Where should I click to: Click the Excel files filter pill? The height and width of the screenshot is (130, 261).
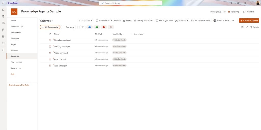point(97,27)
